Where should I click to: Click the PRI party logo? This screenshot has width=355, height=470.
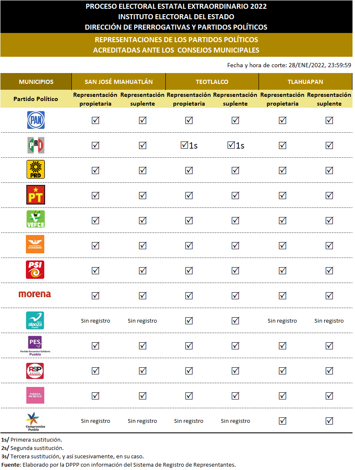tap(35, 145)
